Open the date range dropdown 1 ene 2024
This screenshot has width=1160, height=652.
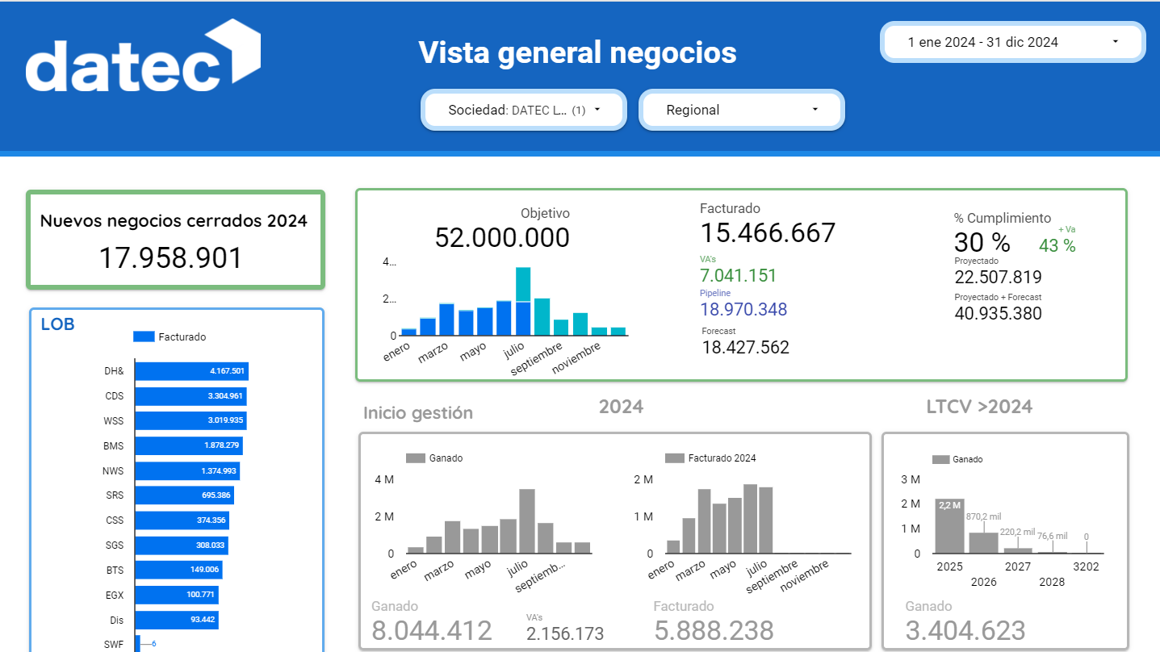[x=1012, y=42]
